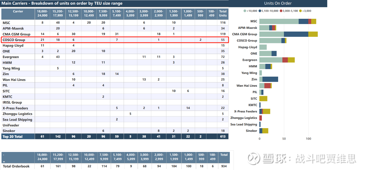
Task: Click the Top 20 Total row label
Action: coord(13,137)
